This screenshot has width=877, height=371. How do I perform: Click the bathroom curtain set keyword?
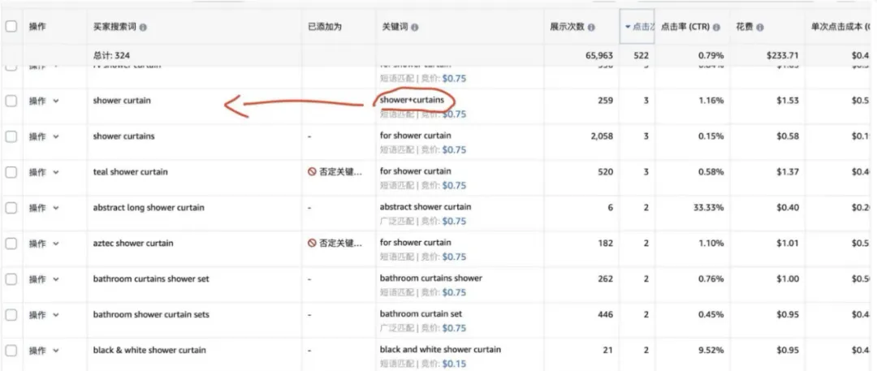coord(421,314)
